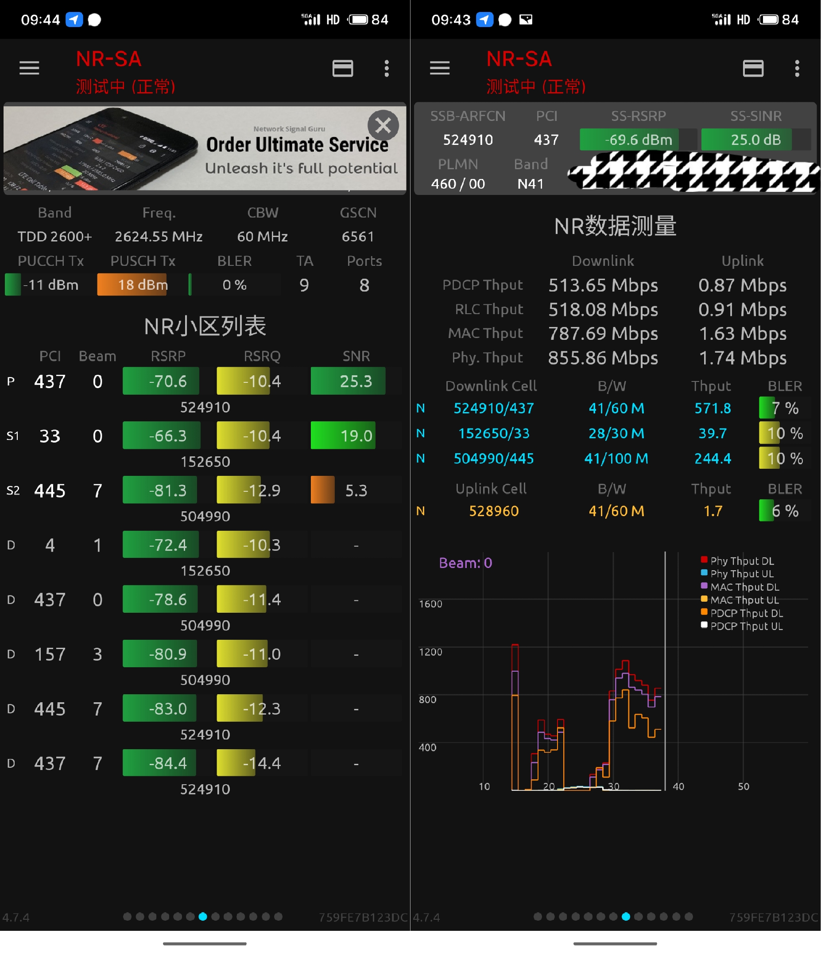Image resolution: width=821 pixels, height=957 pixels.
Task: Toggle Phy Thput UL legend entry
Action: tap(737, 574)
